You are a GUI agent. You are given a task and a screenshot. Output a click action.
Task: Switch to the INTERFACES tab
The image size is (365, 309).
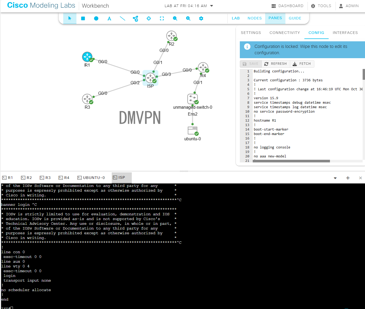345,33
